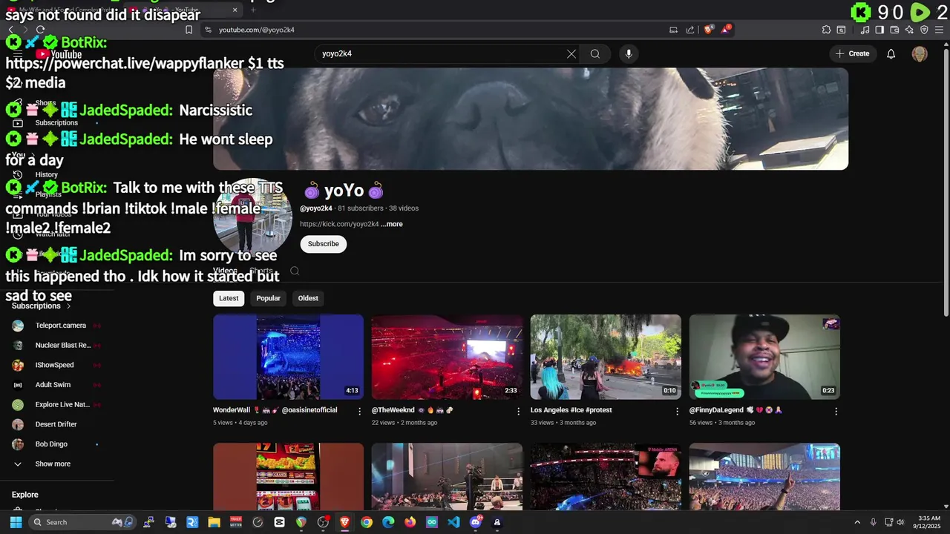Play the Los Angeles protest thumbnail
The image size is (950, 534).
pos(606,357)
